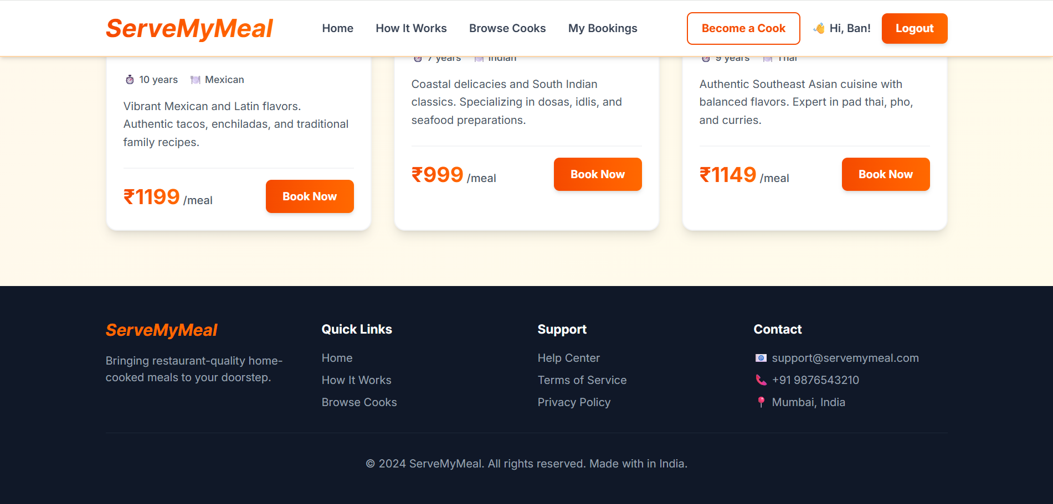Click the waving hand icon in header

[819, 28]
